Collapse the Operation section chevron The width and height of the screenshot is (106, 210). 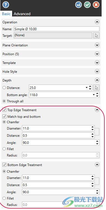[97, 22]
